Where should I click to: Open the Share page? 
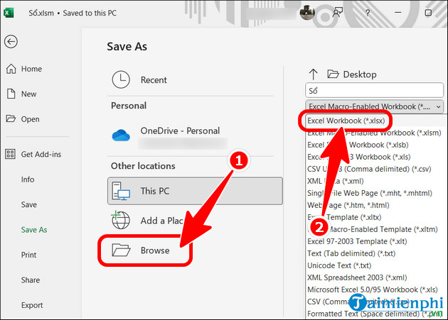[x=31, y=280]
